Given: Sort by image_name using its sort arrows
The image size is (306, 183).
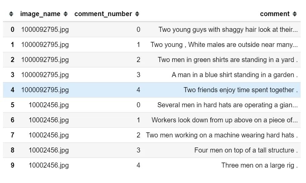Looking at the screenshot, I should [x=65, y=14].
